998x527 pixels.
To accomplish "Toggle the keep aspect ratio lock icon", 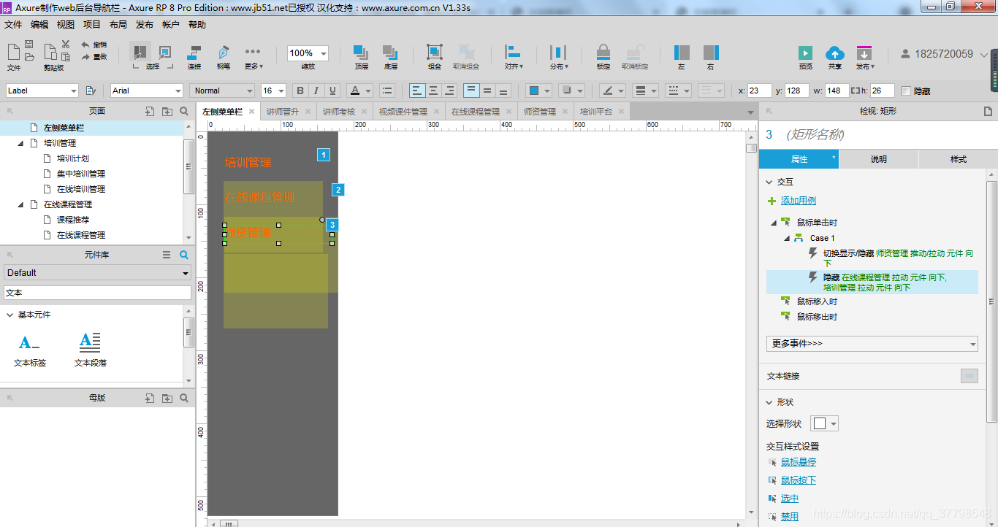I will pos(856,91).
